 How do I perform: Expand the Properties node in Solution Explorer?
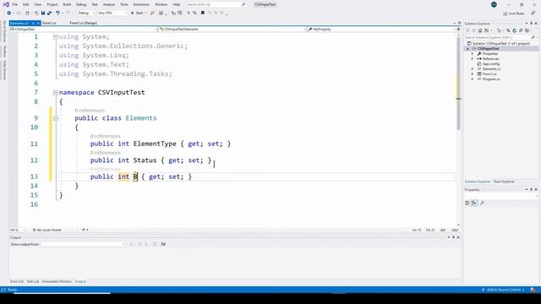tap(473, 54)
